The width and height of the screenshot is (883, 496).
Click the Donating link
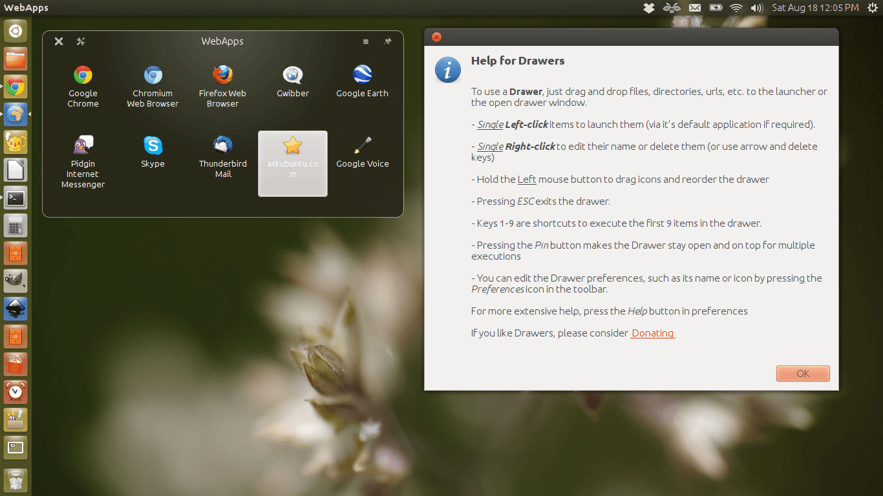pos(653,333)
